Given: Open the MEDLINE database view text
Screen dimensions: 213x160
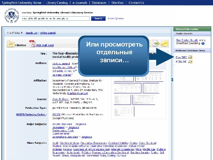Looking at the screenshot, I should click(181, 62).
